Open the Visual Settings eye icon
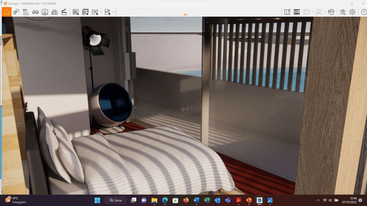Viewport: 367px width, 206px height. click(343, 12)
